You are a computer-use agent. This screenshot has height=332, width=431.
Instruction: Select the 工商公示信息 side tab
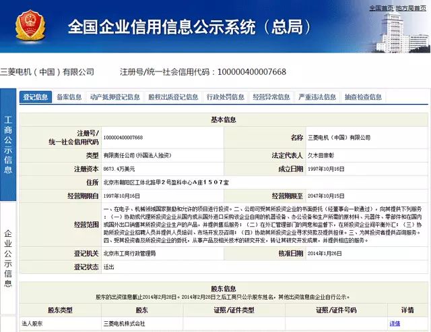8,144
